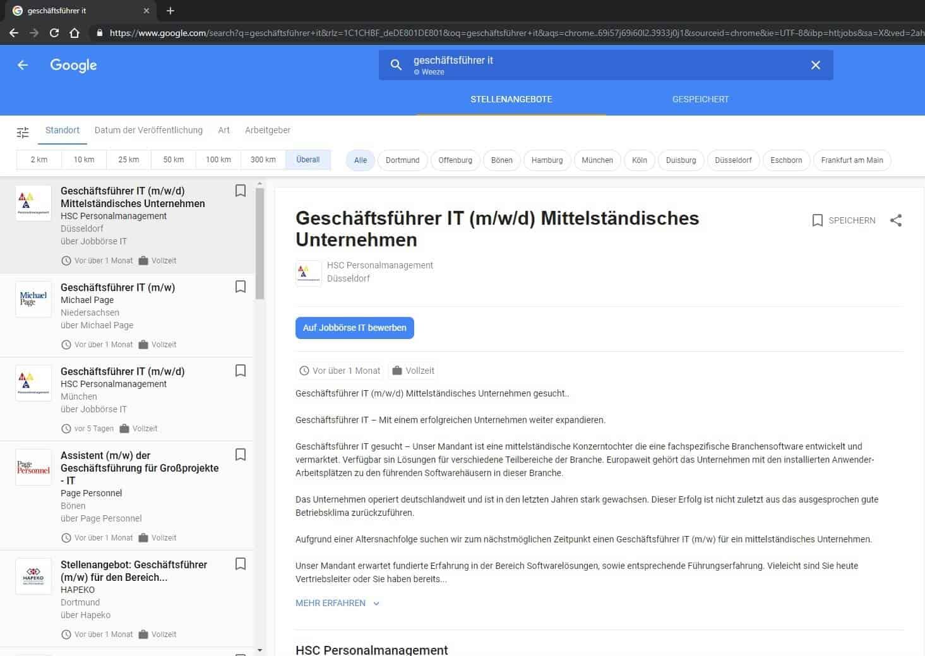Open the Art filter tab
The image size is (925, 656).
[x=224, y=130]
